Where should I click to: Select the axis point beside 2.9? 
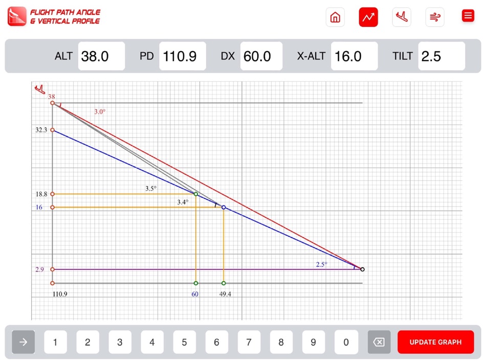click(52, 269)
